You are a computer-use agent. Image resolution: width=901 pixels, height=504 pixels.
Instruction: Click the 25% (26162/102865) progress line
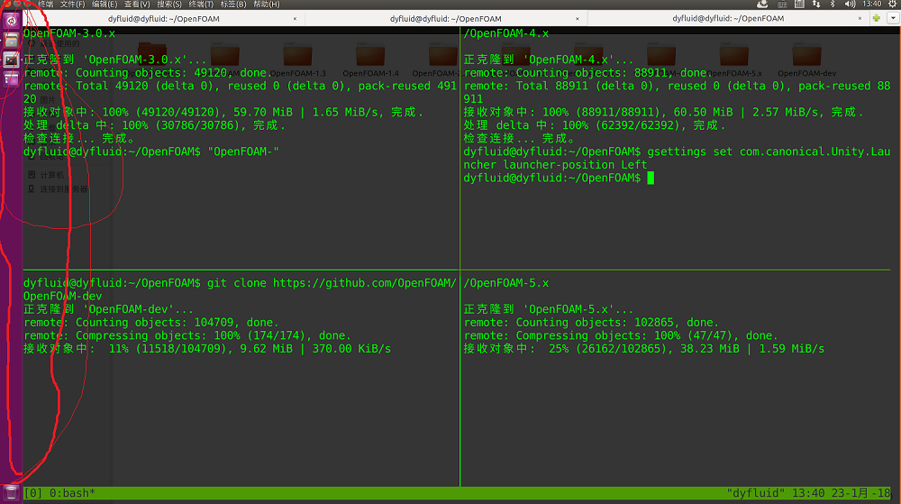[644, 349]
